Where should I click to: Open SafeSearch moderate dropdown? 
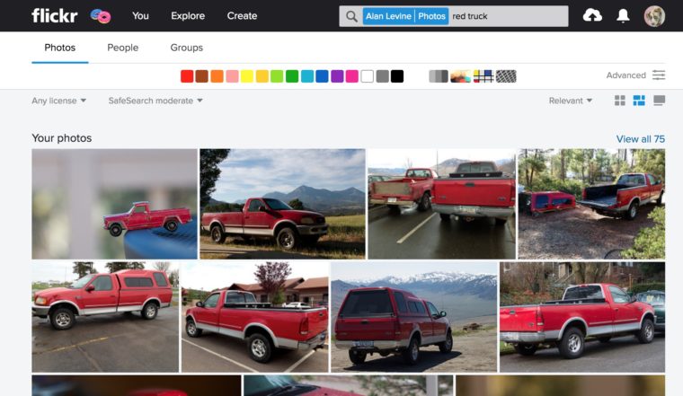pyautogui.click(x=155, y=101)
